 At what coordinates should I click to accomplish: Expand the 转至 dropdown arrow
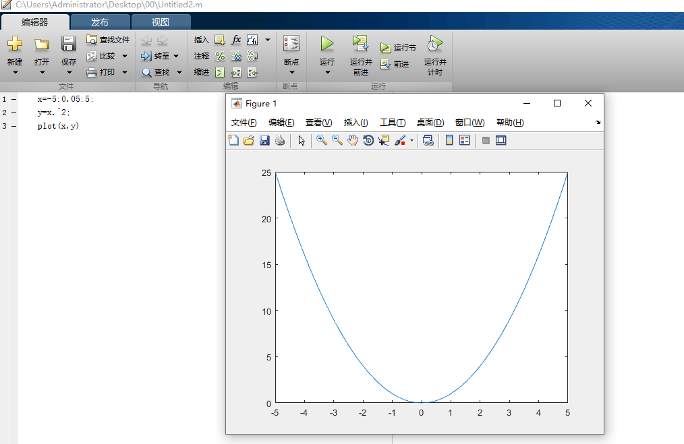pos(176,56)
